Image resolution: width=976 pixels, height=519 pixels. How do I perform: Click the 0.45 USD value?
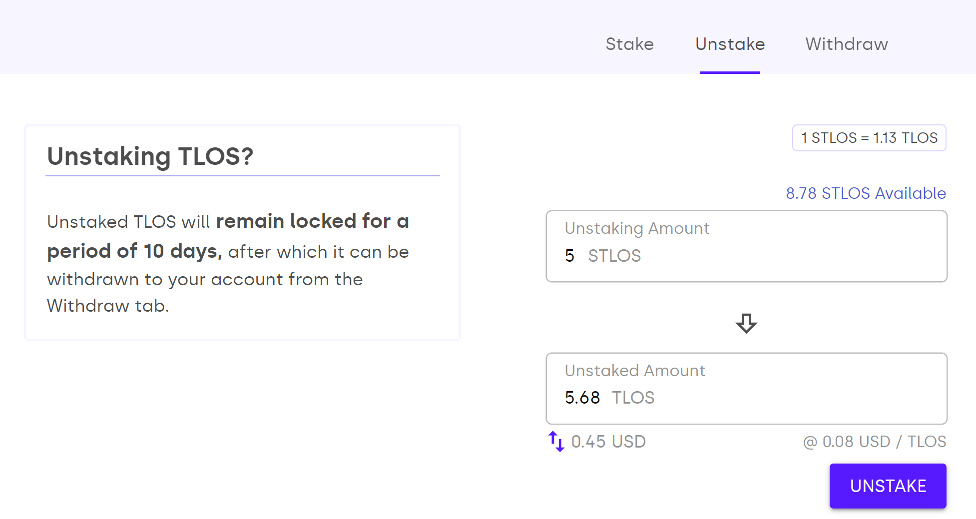coord(609,442)
